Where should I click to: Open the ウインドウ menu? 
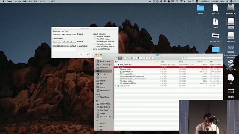pyautogui.click(x=43, y=1)
